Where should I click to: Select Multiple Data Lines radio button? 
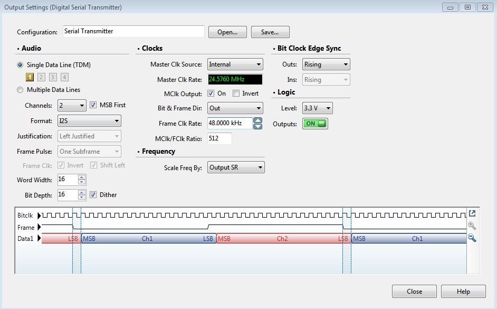click(20, 90)
